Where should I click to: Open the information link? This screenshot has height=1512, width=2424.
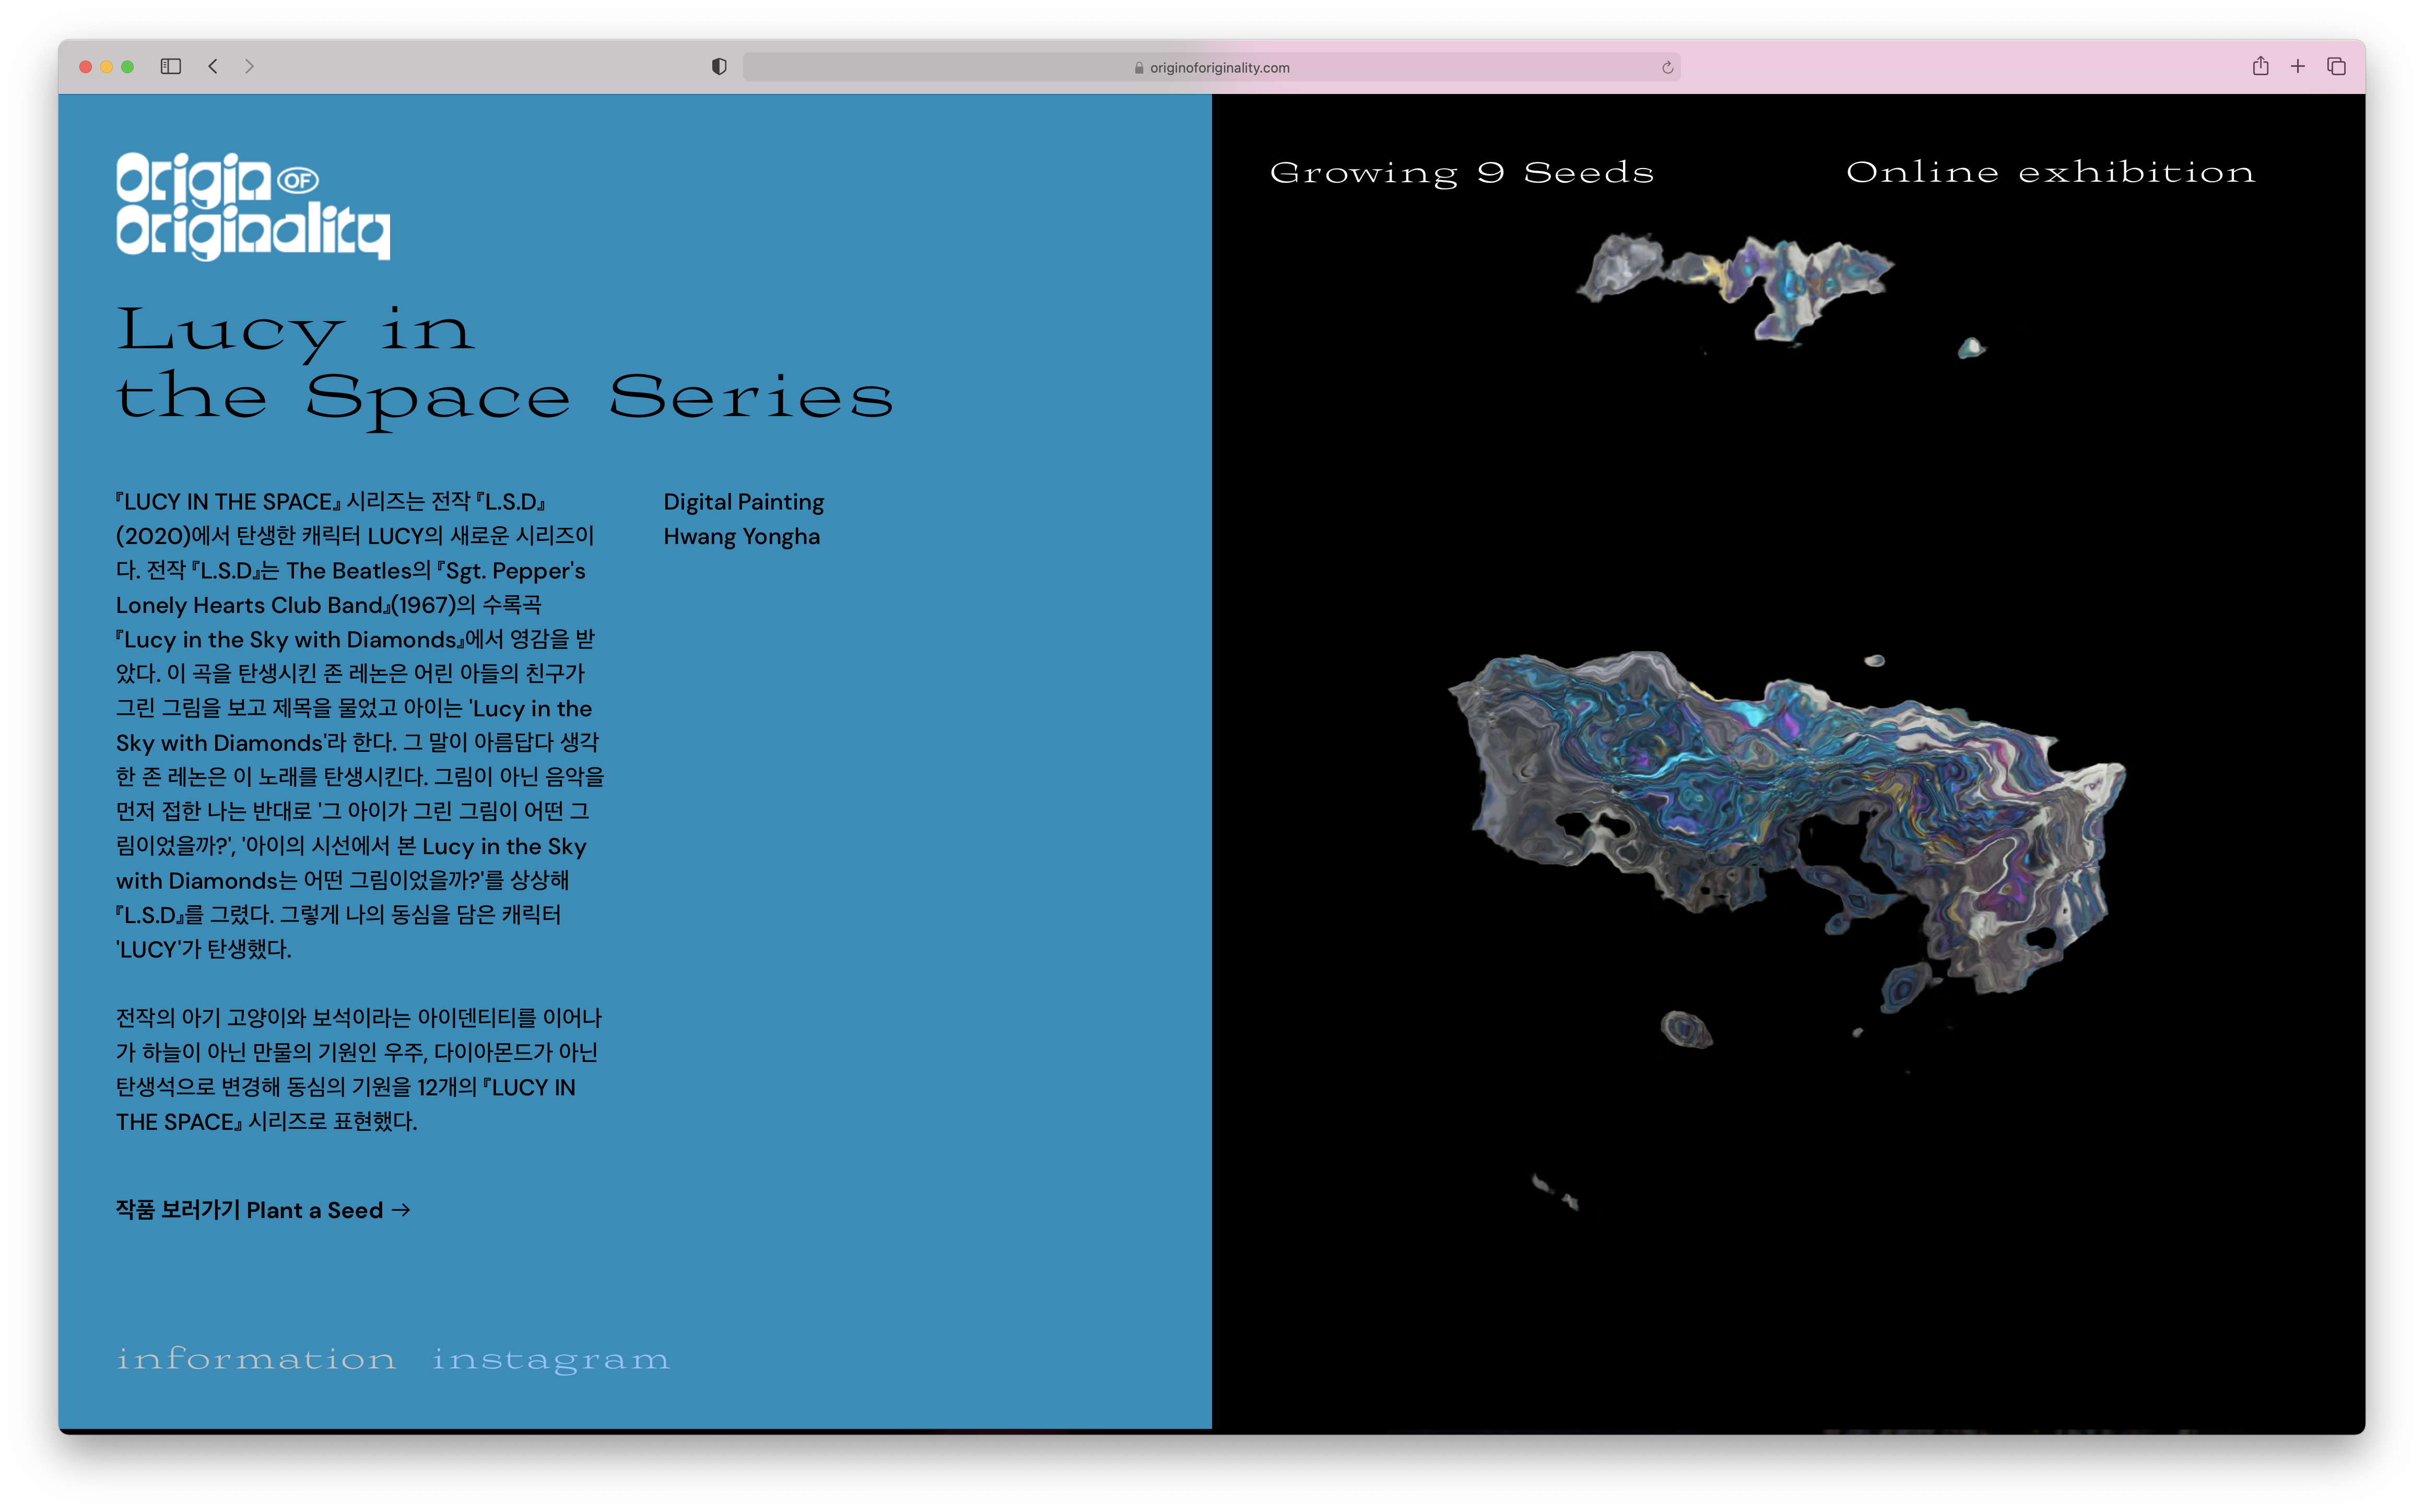[256, 1359]
